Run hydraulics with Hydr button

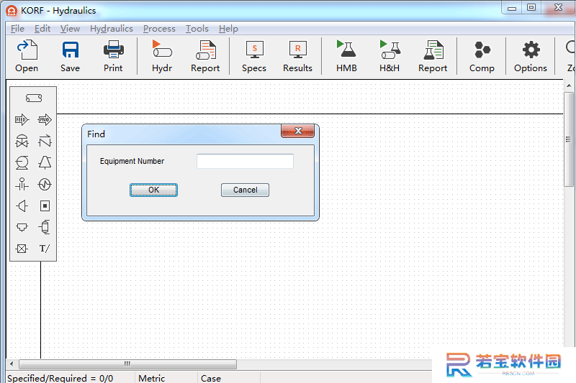click(x=162, y=56)
